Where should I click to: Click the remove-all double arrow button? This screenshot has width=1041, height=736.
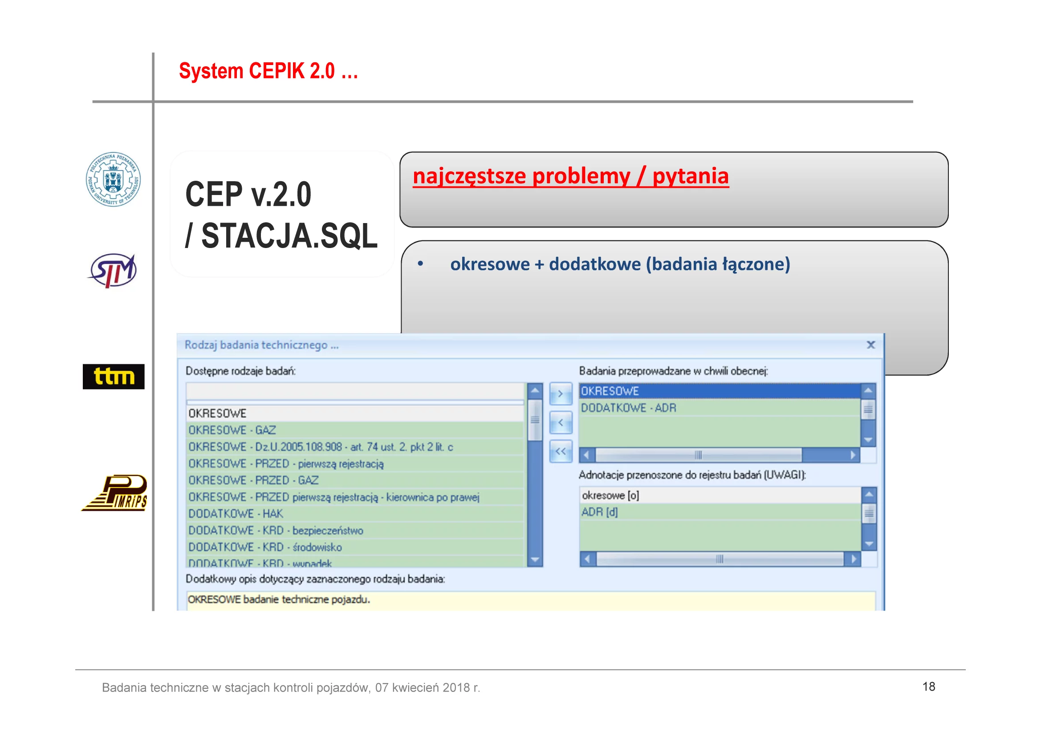[x=561, y=451]
